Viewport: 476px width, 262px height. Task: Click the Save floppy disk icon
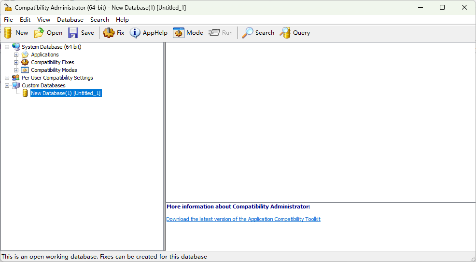(x=73, y=33)
